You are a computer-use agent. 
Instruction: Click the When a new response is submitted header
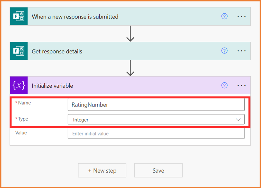(x=75, y=16)
